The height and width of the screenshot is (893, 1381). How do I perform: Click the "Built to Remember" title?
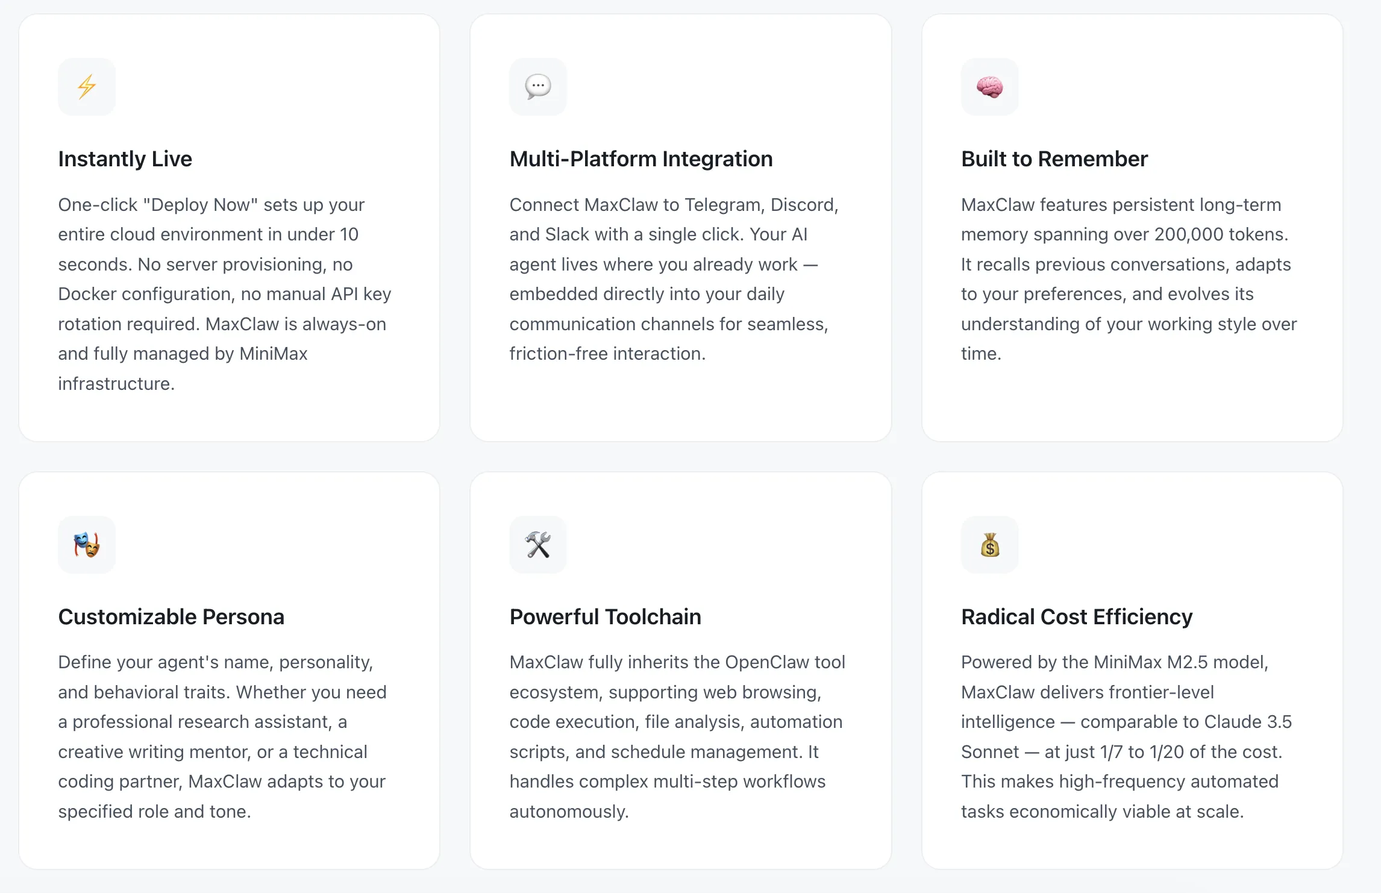[x=1054, y=159]
